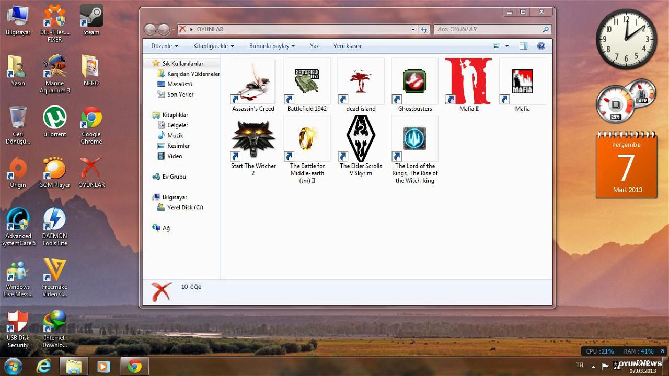Select the GOM Player desktop icon
This screenshot has height=376, width=669.
click(54, 172)
